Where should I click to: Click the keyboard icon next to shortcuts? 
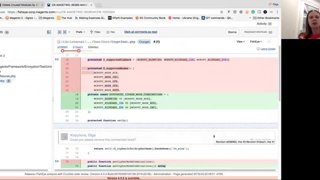point(270,32)
